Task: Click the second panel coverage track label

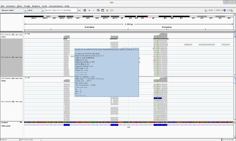Action: (12, 80)
